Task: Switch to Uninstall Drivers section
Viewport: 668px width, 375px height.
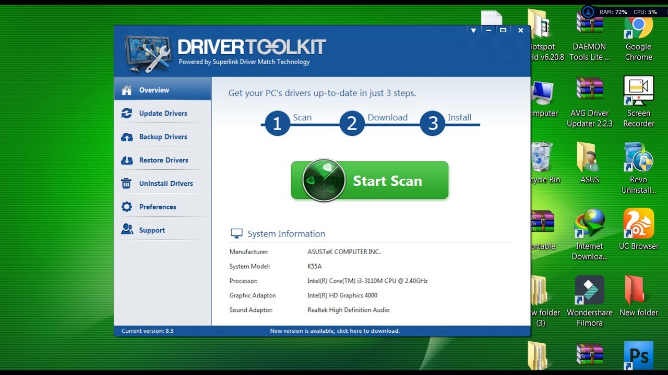Action: click(x=163, y=183)
